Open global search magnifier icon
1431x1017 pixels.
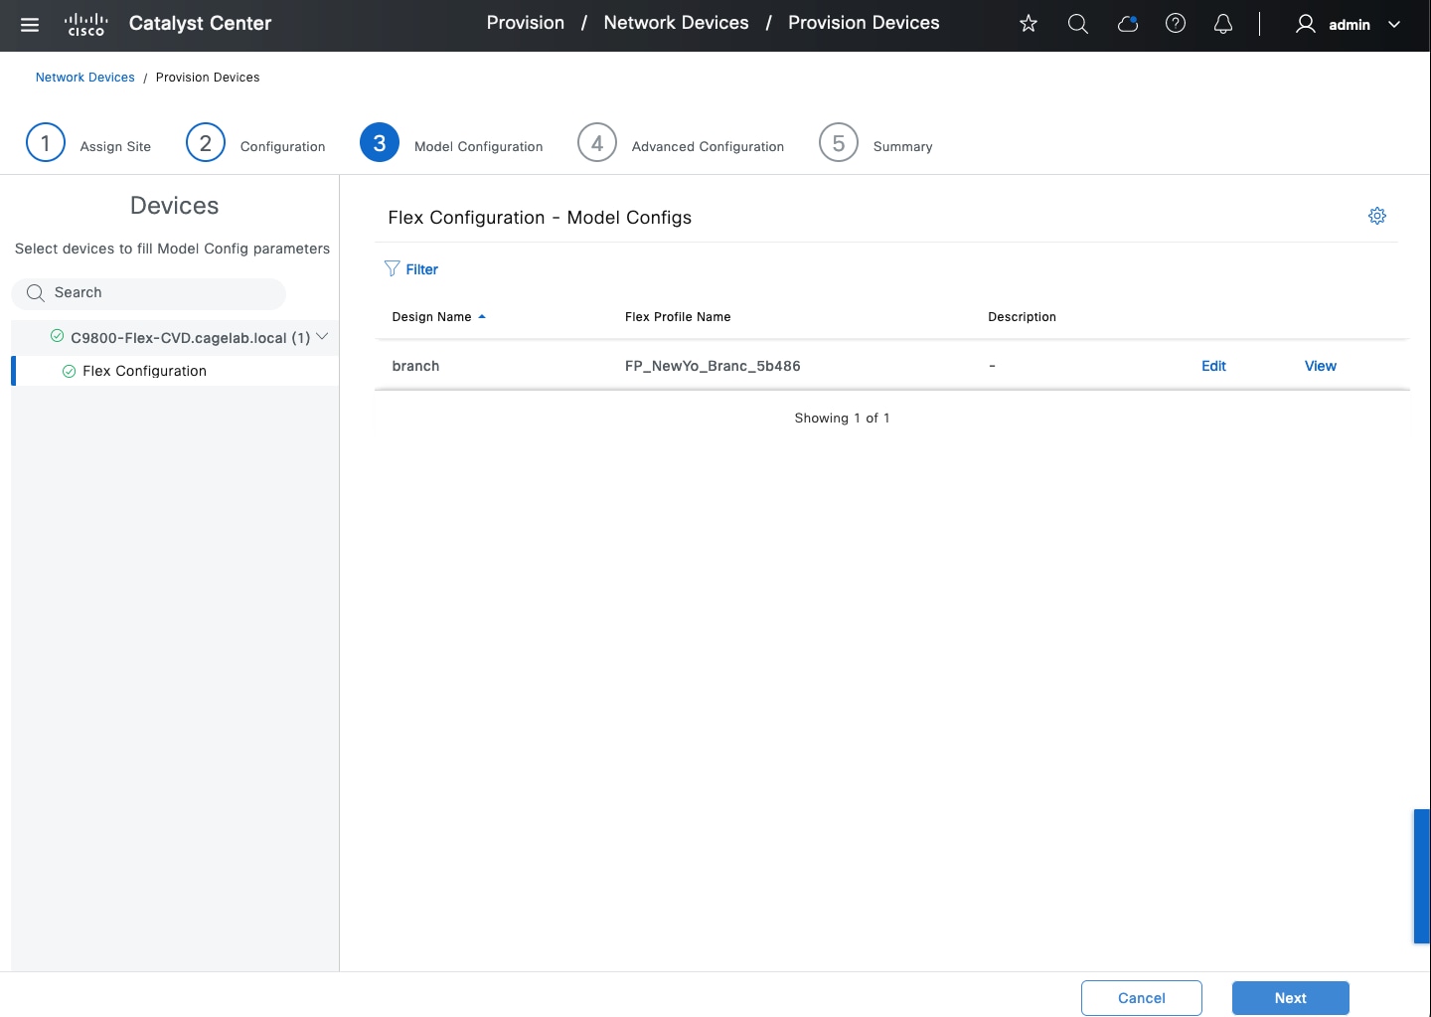tap(1077, 24)
